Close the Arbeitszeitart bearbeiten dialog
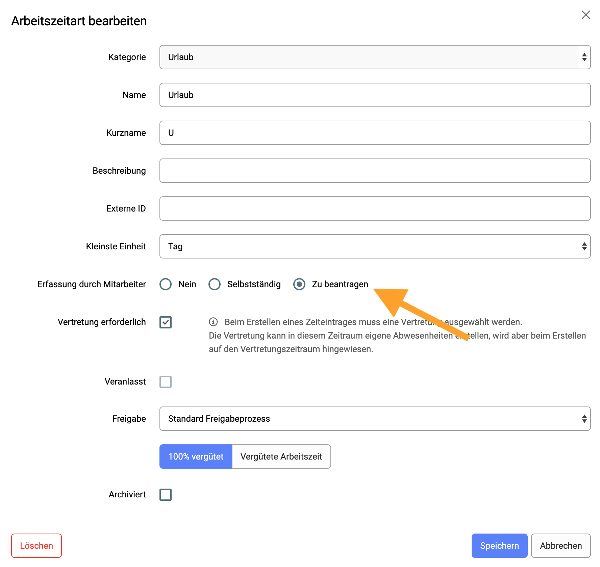The width and height of the screenshot is (600, 567). [585, 15]
